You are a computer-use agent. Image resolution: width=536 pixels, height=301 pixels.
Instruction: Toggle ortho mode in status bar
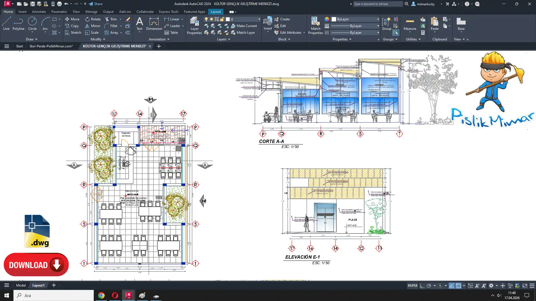click(422, 286)
